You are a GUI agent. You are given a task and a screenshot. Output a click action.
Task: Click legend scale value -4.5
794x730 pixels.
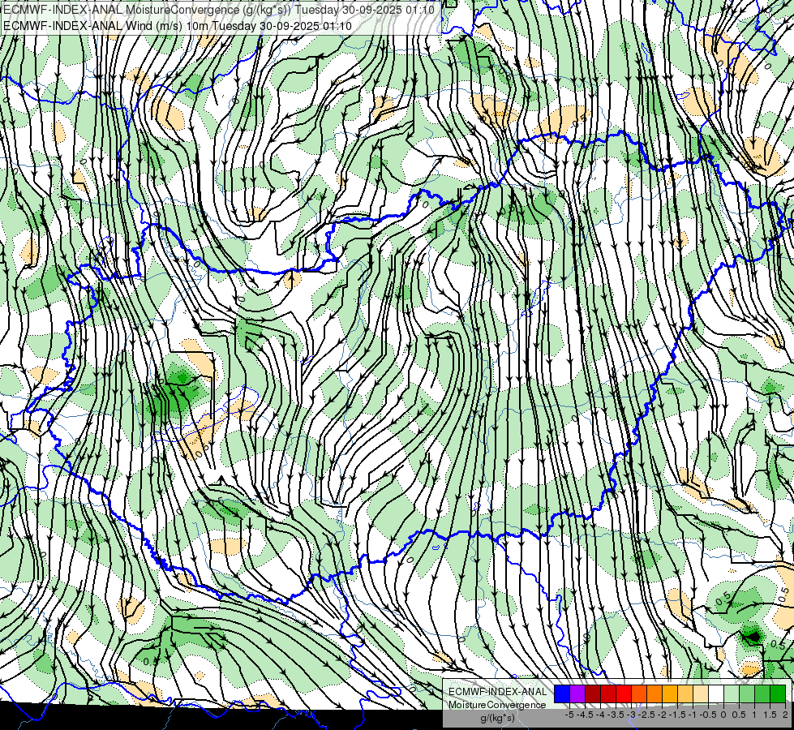pyautogui.click(x=585, y=715)
